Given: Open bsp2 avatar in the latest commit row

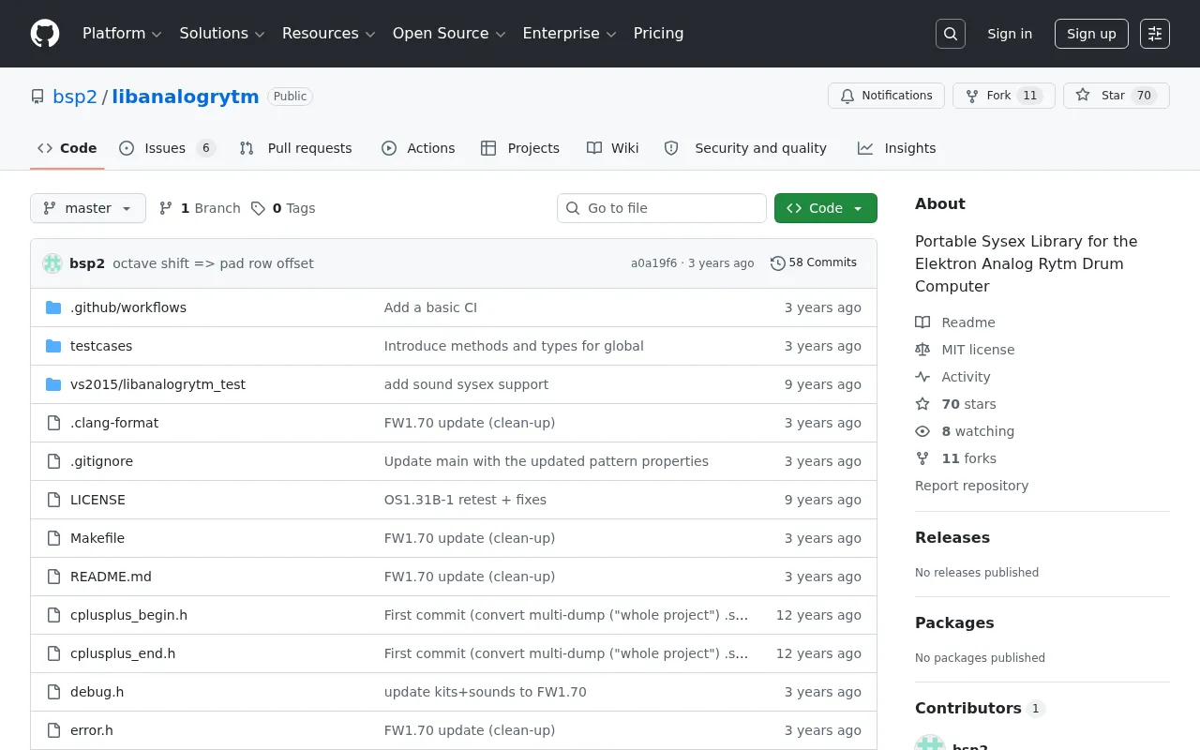Looking at the screenshot, I should click(52, 263).
